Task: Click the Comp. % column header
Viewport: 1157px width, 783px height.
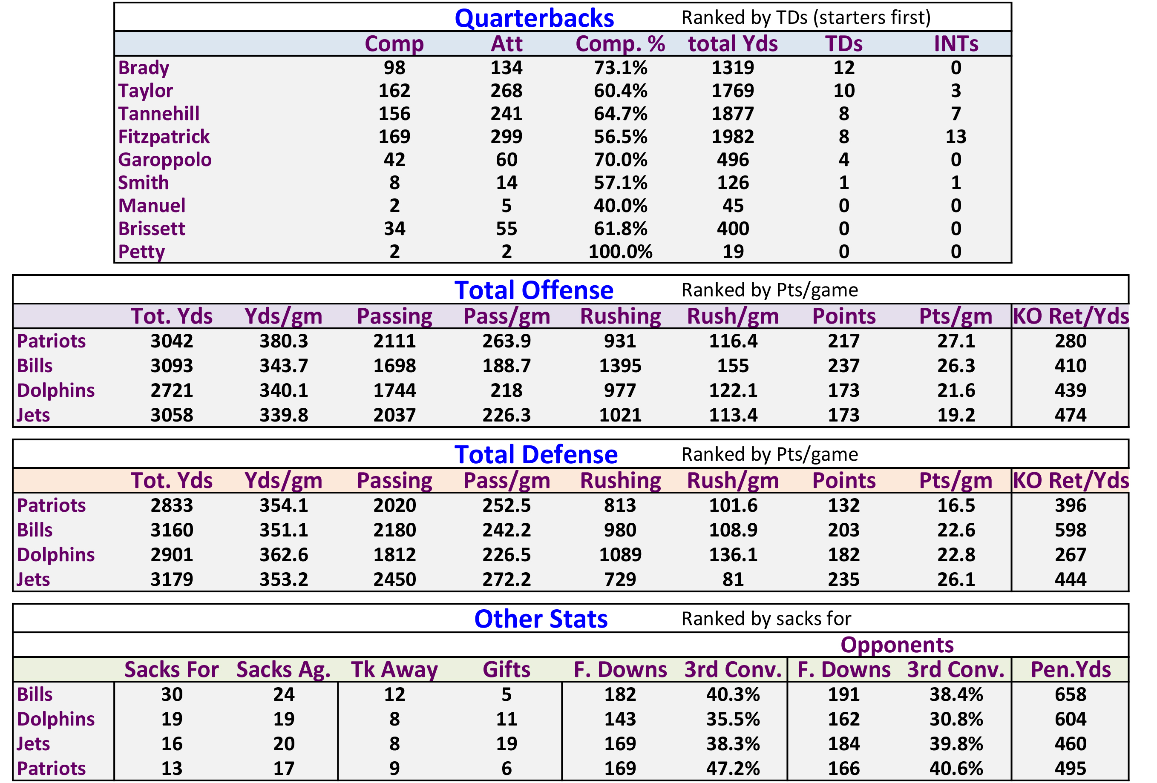Action: (x=620, y=43)
